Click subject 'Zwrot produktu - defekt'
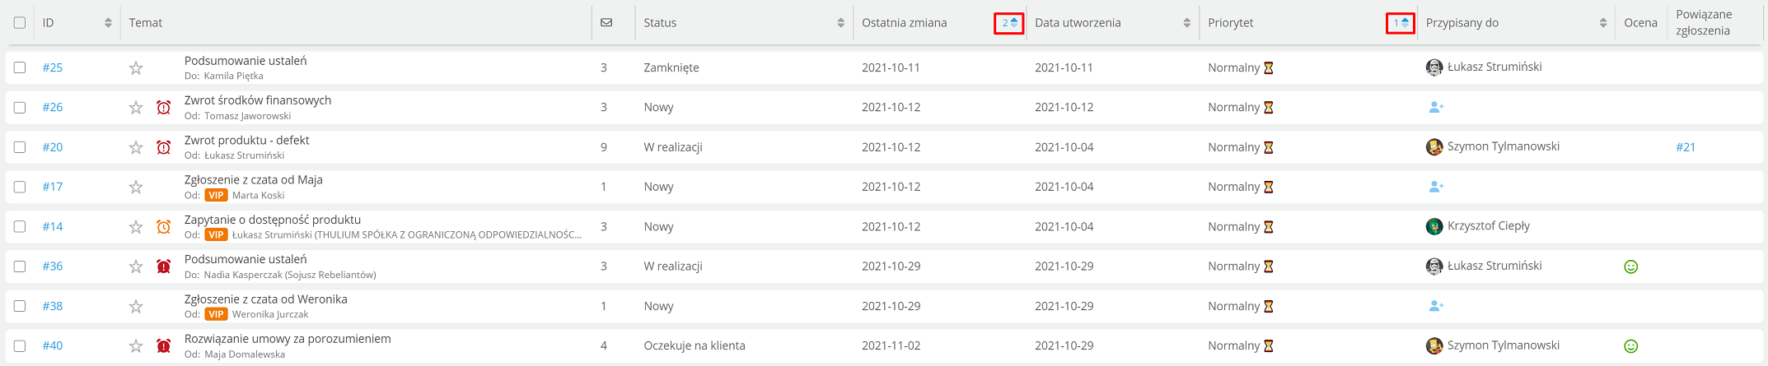Image resolution: width=1768 pixels, height=366 pixels. pyautogui.click(x=246, y=141)
